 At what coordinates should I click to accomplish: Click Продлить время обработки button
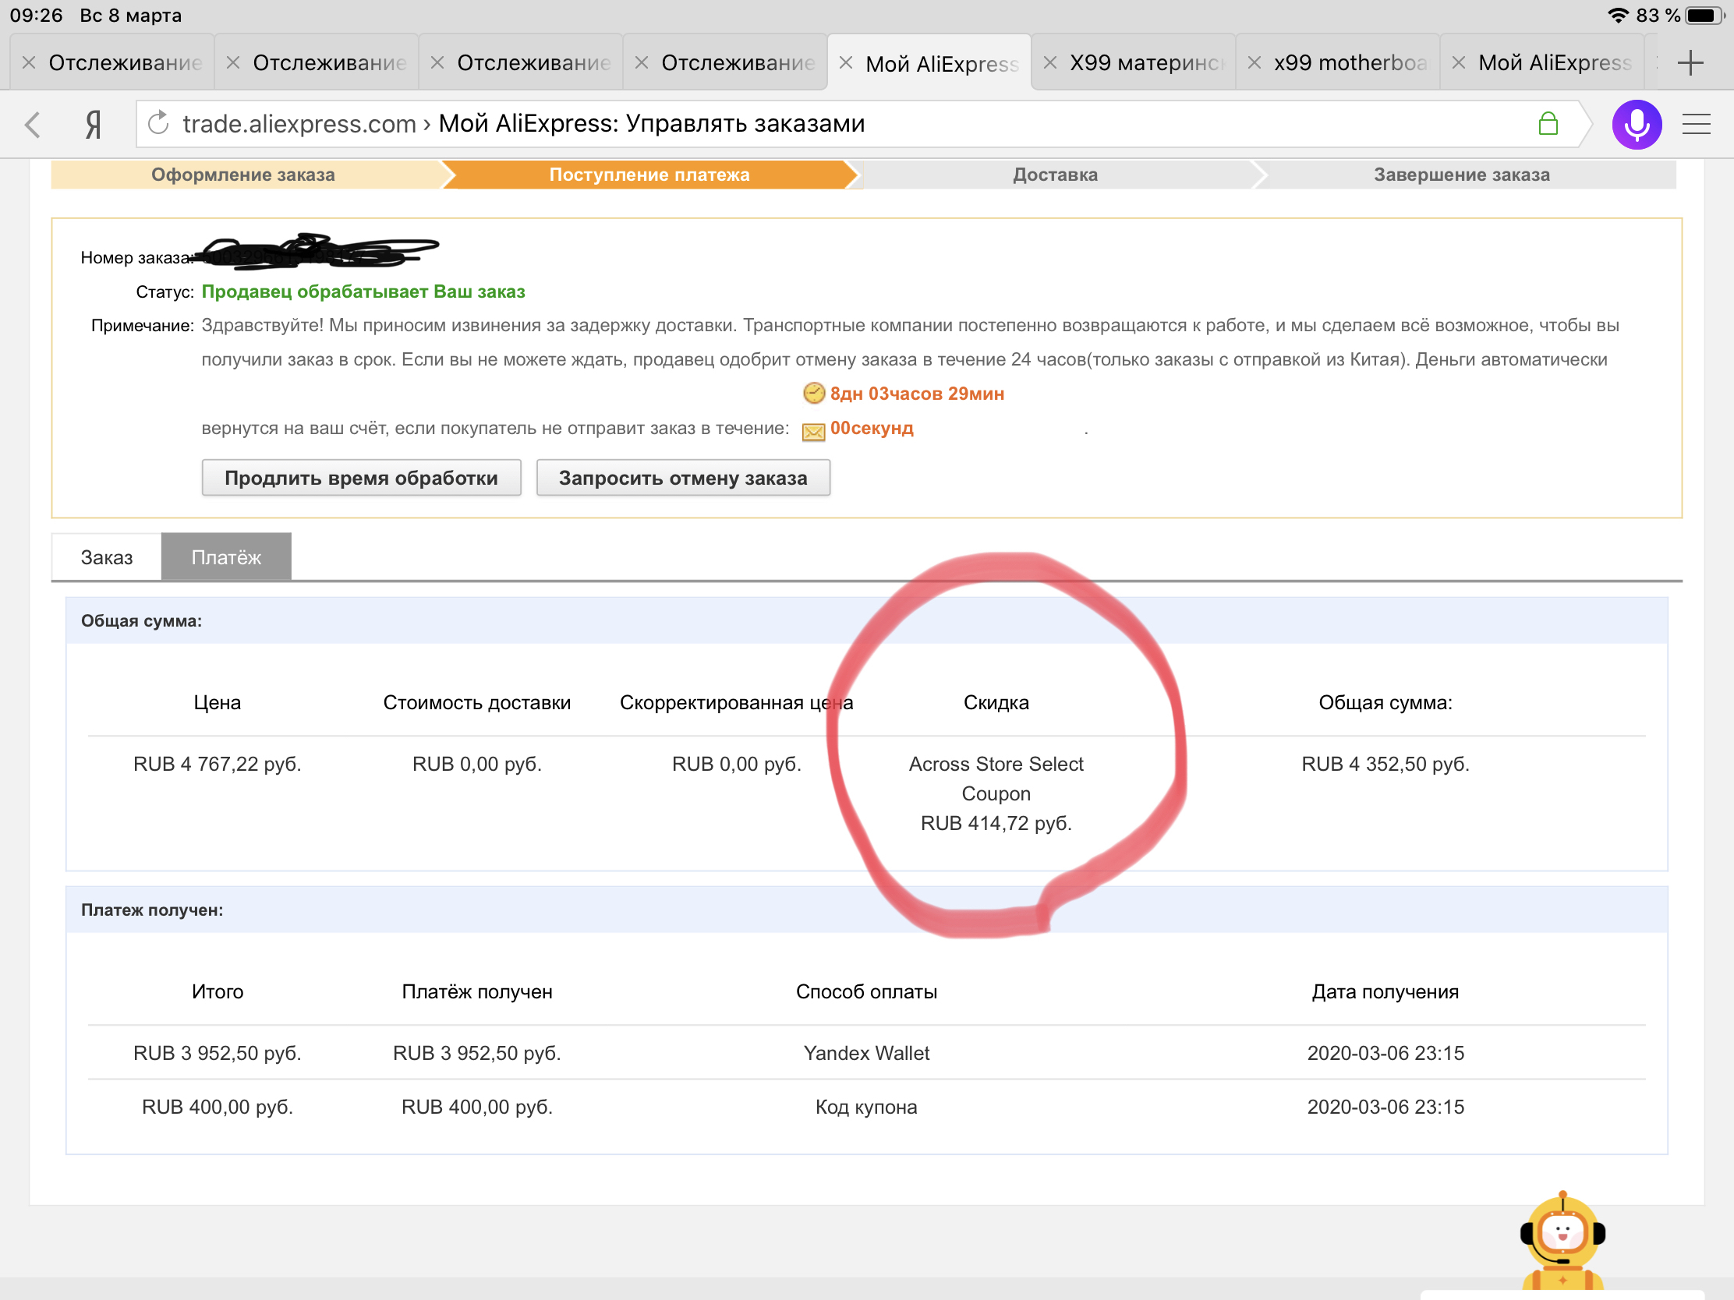(360, 478)
